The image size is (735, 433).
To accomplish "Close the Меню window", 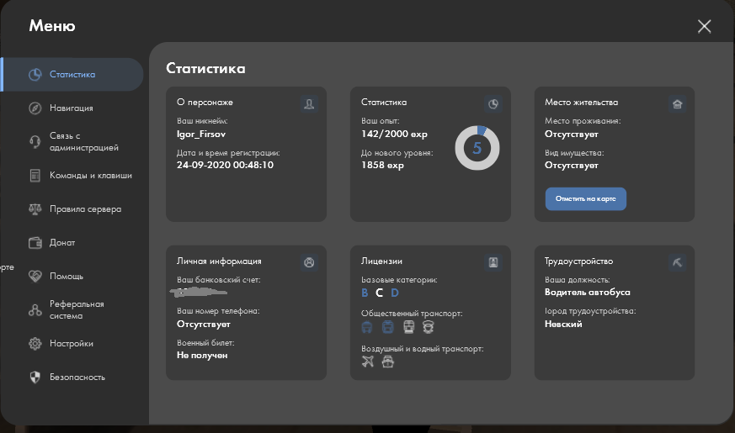I will [705, 26].
